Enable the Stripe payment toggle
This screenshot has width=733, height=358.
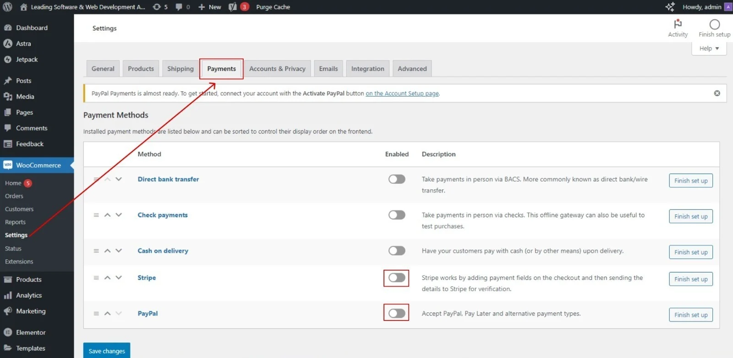click(397, 278)
